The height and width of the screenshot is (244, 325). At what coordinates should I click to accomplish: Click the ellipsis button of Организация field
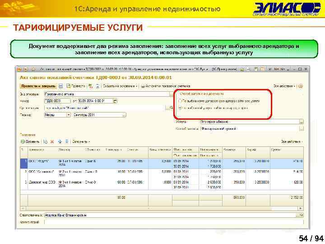[167, 108]
